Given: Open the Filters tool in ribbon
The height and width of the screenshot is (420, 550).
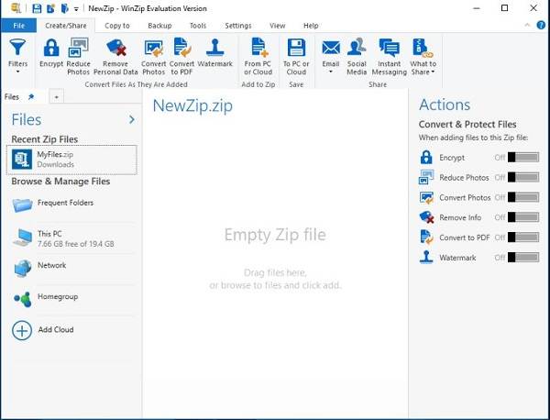Looking at the screenshot, I should tap(17, 56).
